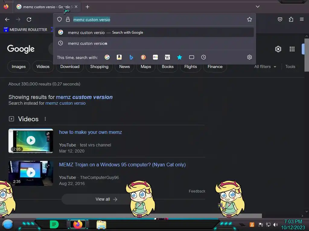Image resolution: width=309 pixels, height=231 pixels.
Task: Select the Firefox taskbar button
Action: 78,224
